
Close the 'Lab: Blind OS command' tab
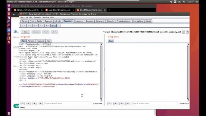coord(73,10)
